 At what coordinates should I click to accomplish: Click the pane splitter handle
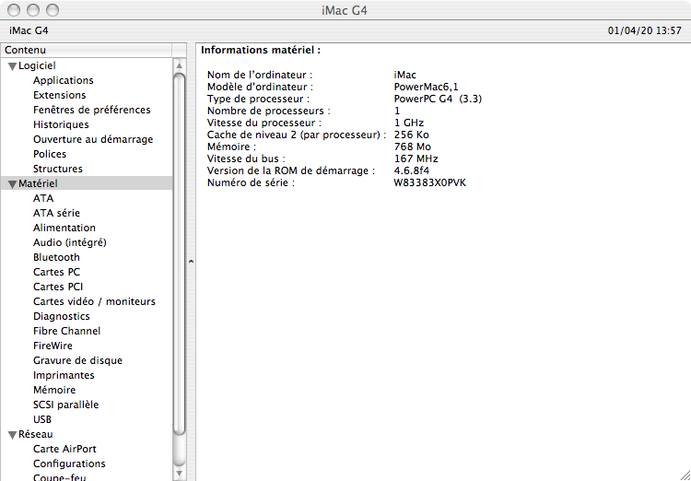(191, 261)
